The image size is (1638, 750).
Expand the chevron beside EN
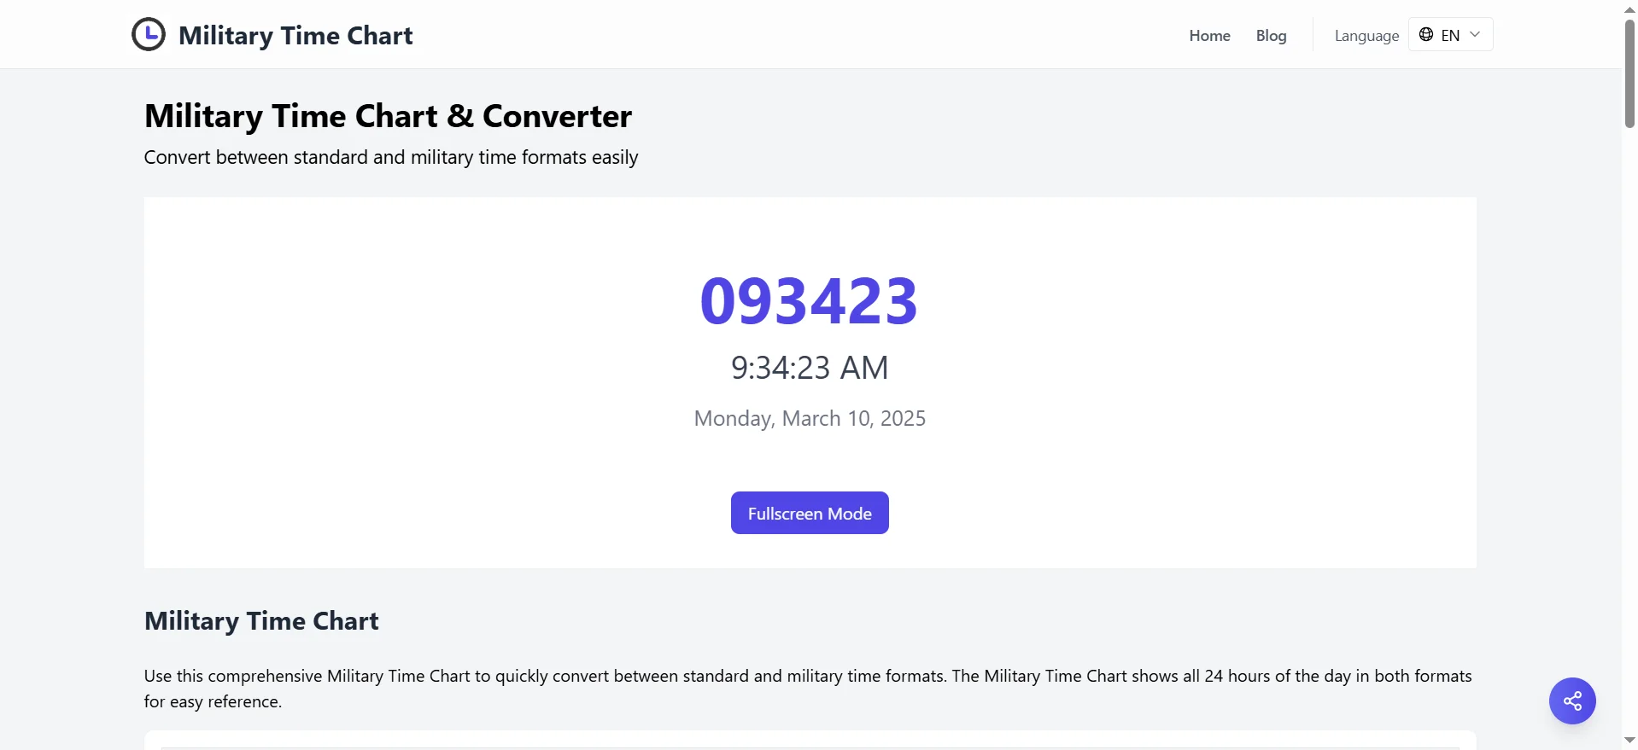tap(1474, 35)
